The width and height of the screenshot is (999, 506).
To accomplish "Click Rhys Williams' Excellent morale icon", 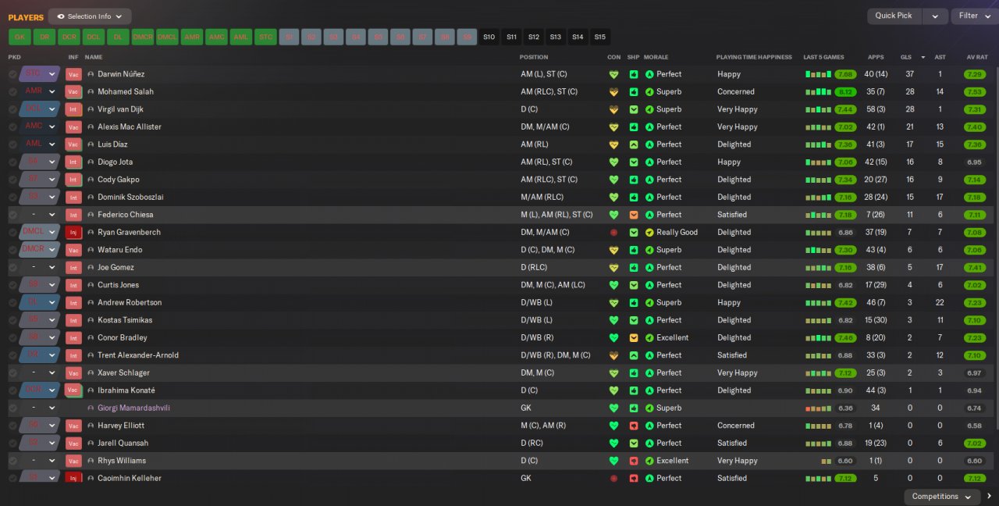I will (x=649, y=461).
